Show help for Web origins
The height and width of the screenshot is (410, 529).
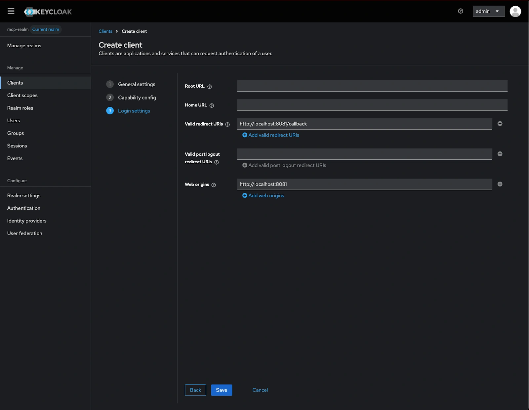click(x=214, y=185)
